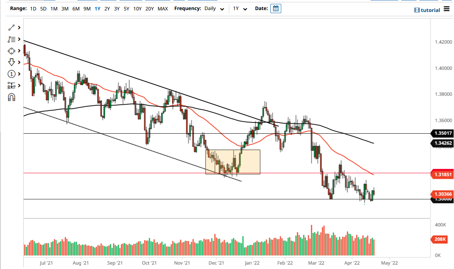Select the annotated callout drawing tool
Image resolution: width=454 pixels, height=269 pixels.
click(x=11, y=39)
